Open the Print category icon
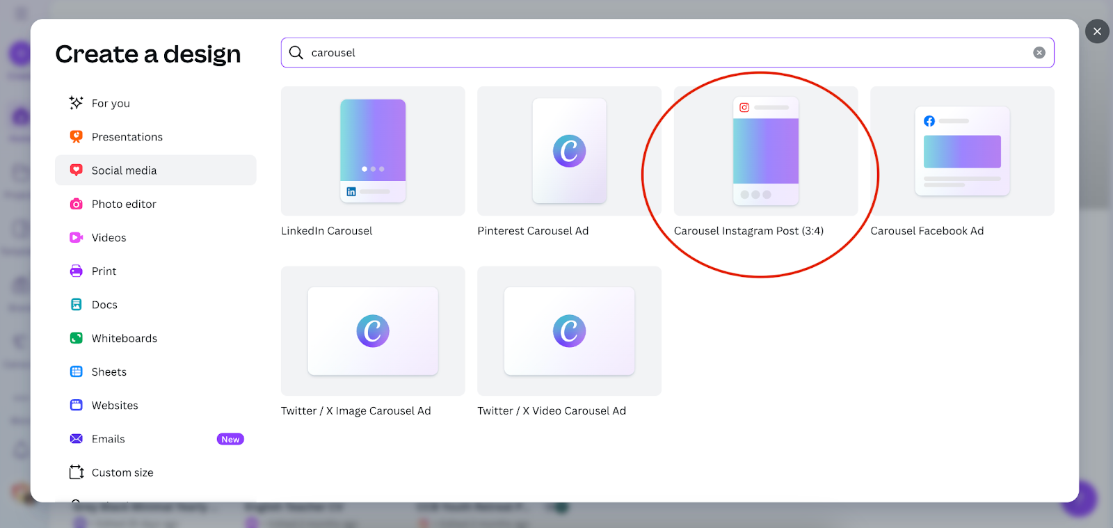Screen dimensions: 1113x528 click(76, 271)
